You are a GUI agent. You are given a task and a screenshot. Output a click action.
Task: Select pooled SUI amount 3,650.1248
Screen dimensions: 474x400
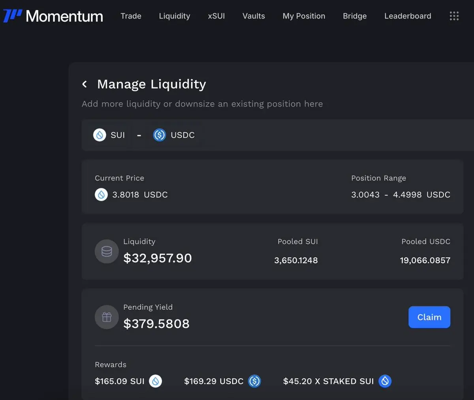(x=296, y=260)
